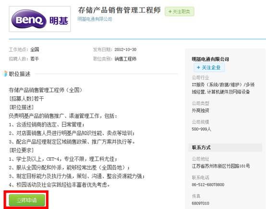
Task: Click the +关注企业 follow-company button
Action: (209, 68)
